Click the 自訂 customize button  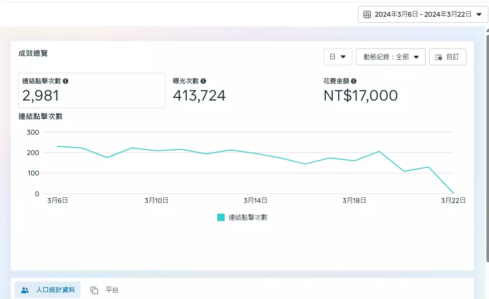(447, 57)
